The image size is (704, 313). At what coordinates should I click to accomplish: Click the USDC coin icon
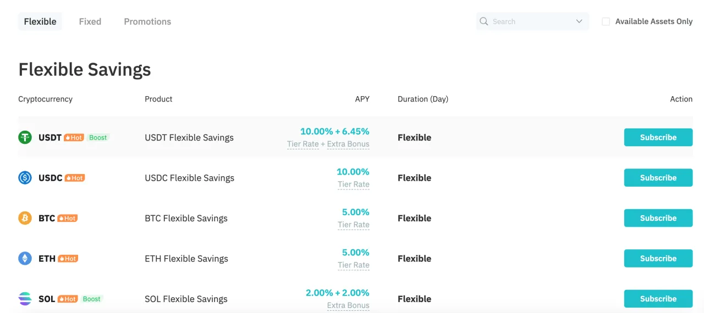(25, 178)
